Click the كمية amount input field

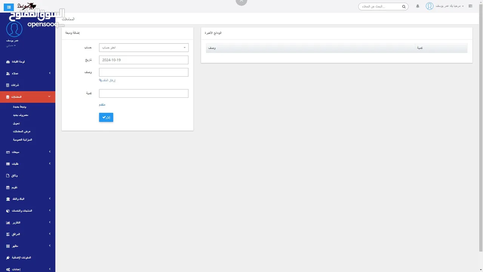[144, 93]
